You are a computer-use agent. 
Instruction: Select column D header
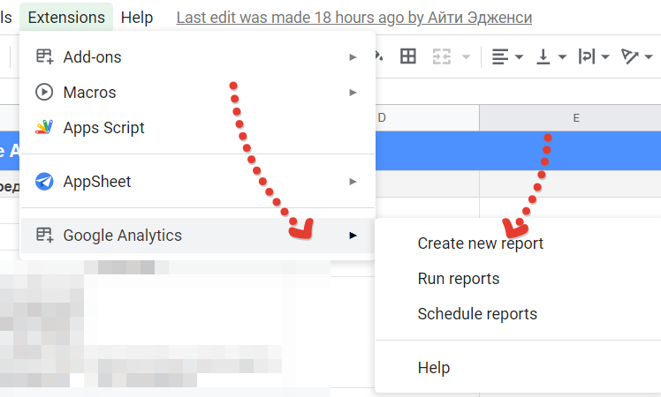click(427, 118)
